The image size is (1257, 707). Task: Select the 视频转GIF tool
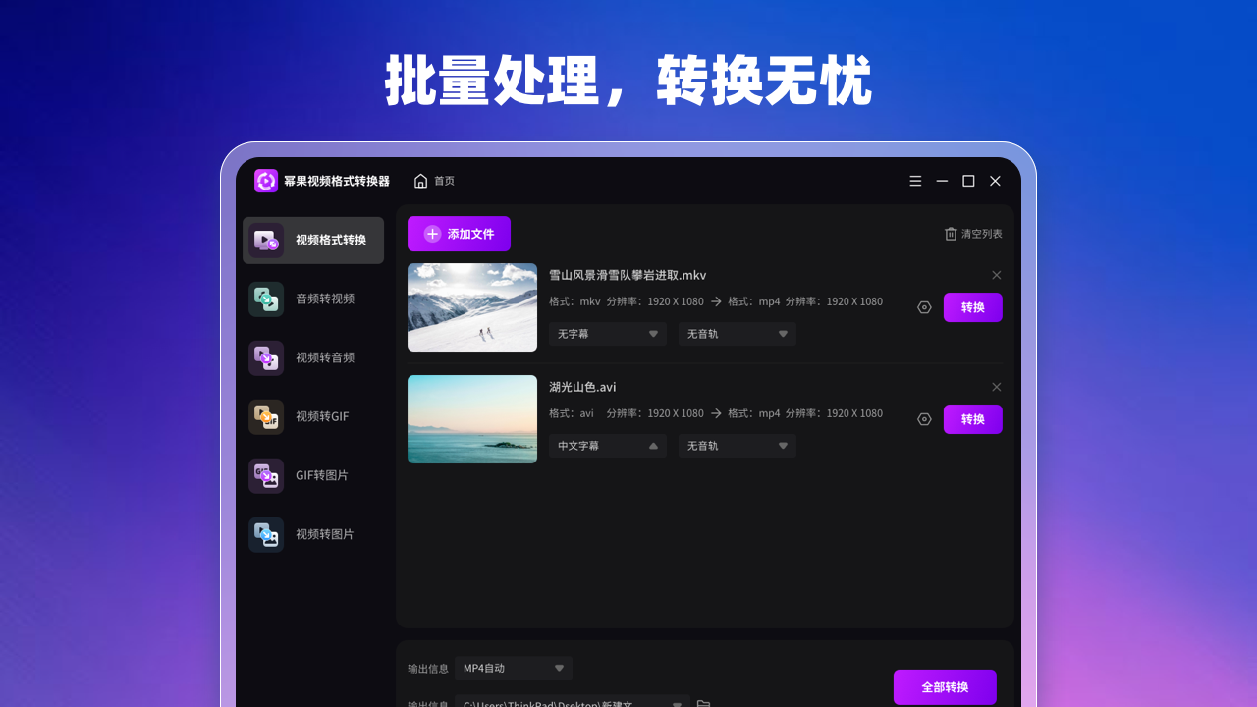click(x=312, y=416)
